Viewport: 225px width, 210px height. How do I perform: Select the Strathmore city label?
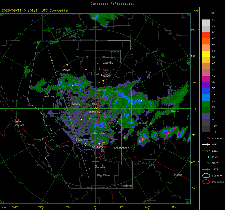[x=121, y=148]
